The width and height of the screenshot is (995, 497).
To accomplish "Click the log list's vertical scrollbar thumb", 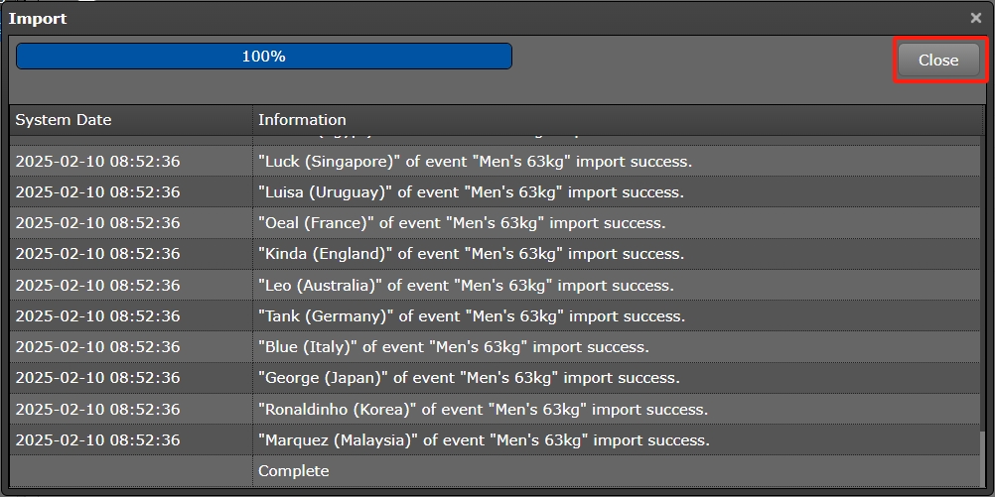I will (983, 459).
